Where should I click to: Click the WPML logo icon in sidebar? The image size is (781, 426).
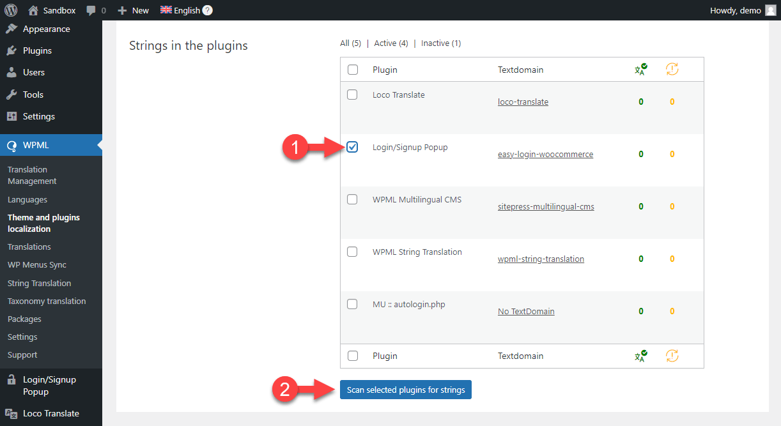coord(12,145)
